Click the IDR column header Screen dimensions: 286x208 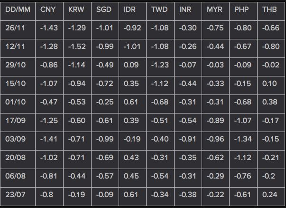tap(132, 11)
